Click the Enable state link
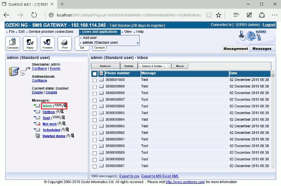 [x=37, y=92]
